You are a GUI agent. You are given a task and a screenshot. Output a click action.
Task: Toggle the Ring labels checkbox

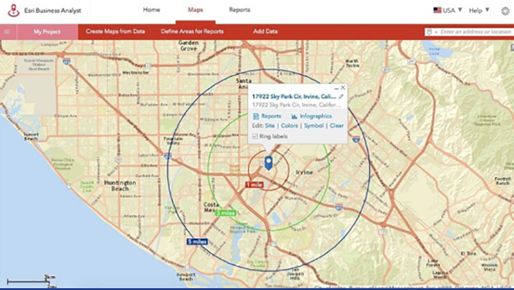[255, 136]
